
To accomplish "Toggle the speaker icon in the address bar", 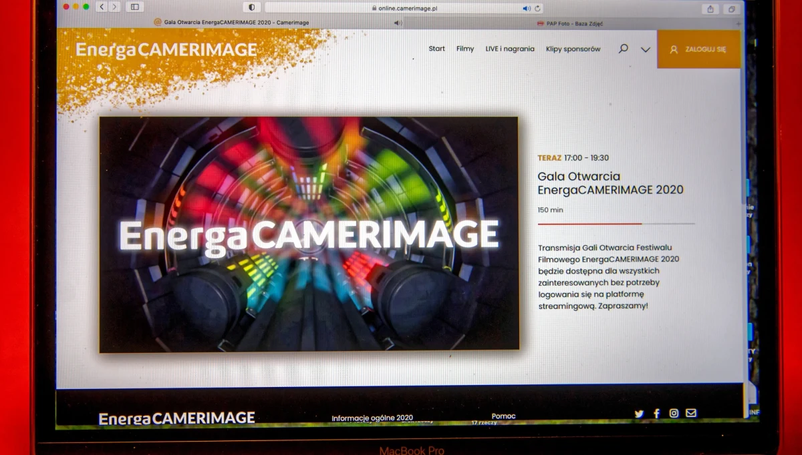I will click(525, 9).
